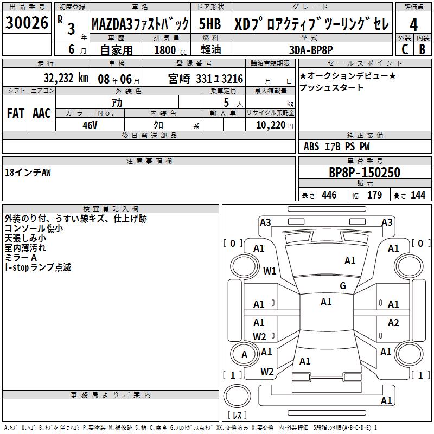Viewport: 434px width, 434px height.
Task: Click the inspection date 08年06月
Action: click(119, 79)
